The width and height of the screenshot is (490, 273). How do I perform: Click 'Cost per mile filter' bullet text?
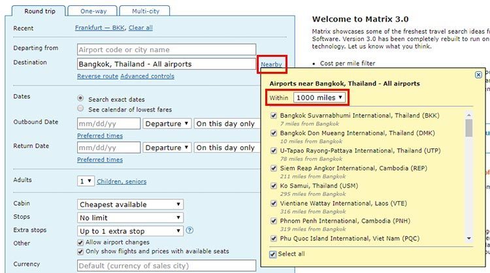coord(348,63)
